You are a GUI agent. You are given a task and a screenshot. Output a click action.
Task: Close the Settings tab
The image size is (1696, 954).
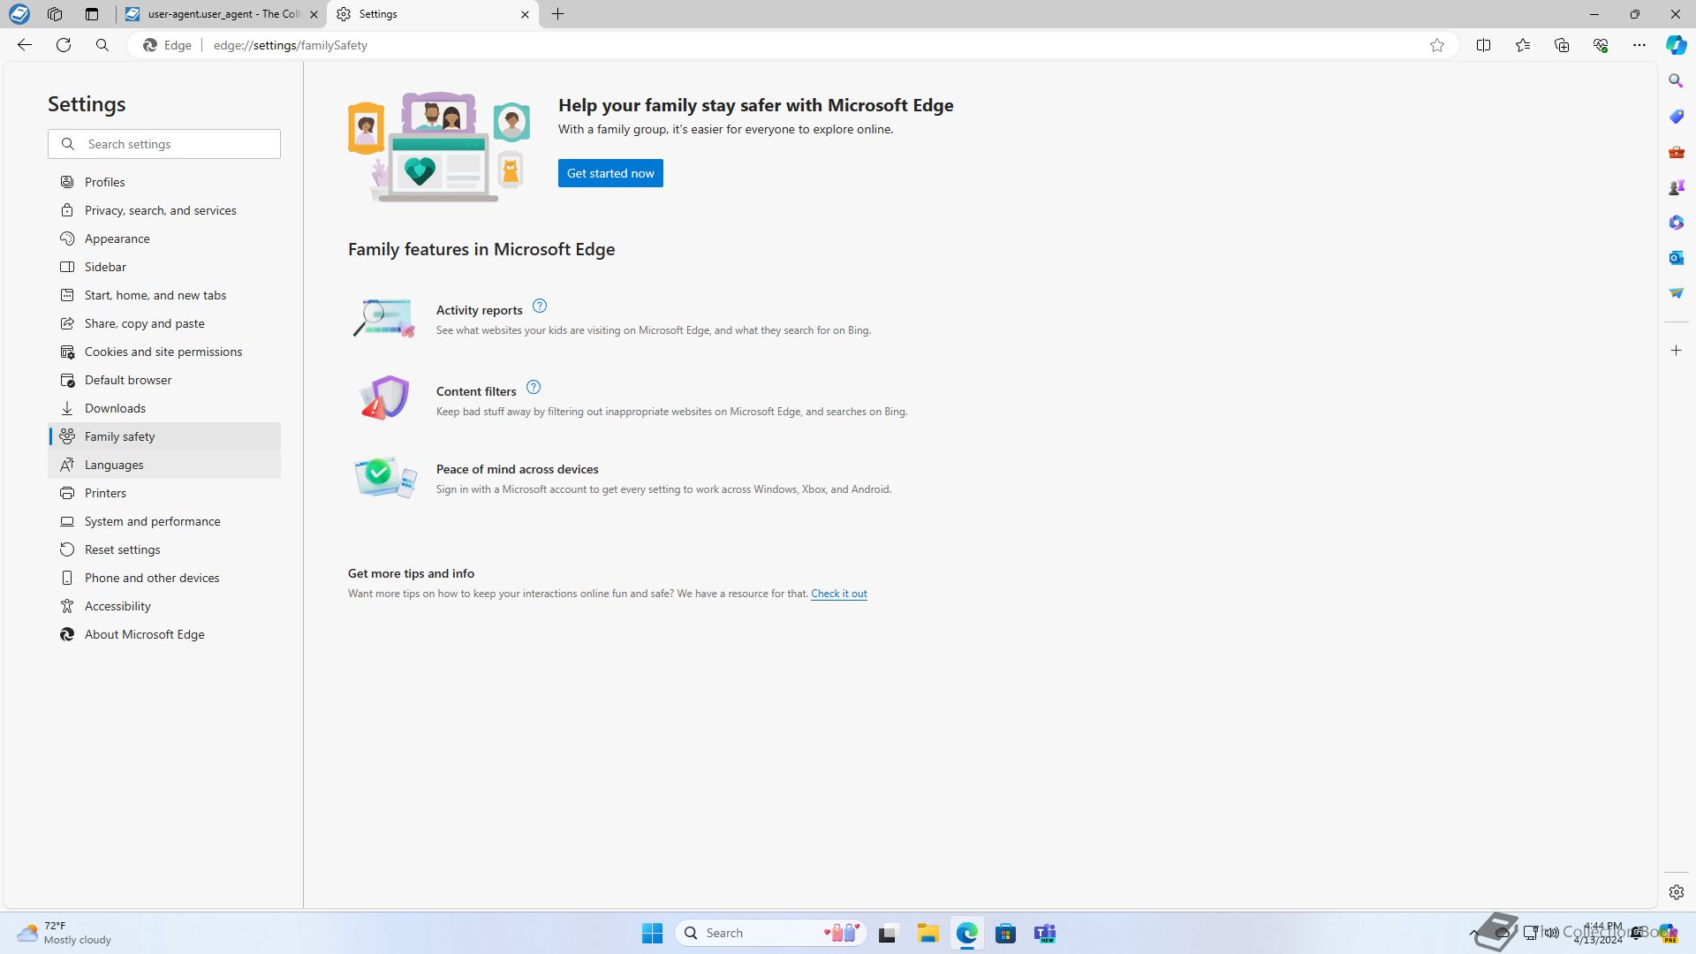click(525, 14)
